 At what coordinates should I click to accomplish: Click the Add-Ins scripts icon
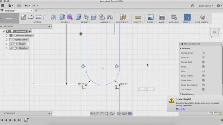click(x=174, y=17)
